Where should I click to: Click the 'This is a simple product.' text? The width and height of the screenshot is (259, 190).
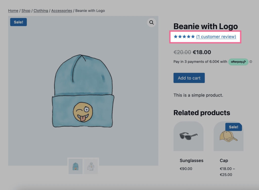click(198, 95)
